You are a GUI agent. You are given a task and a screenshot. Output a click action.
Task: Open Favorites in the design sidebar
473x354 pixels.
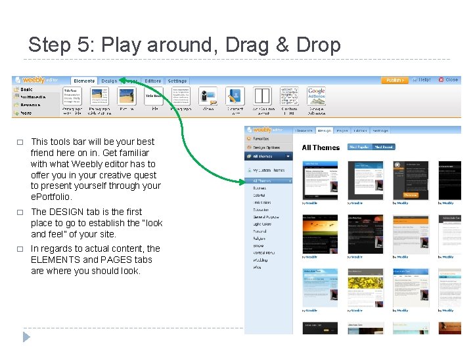pos(258,139)
